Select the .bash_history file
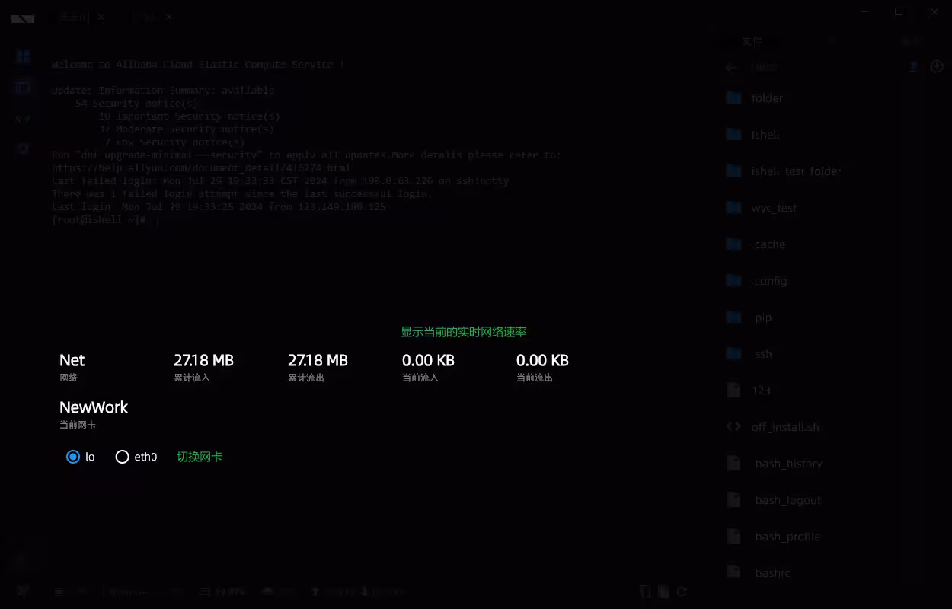The image size is (952, 609). 787,464
